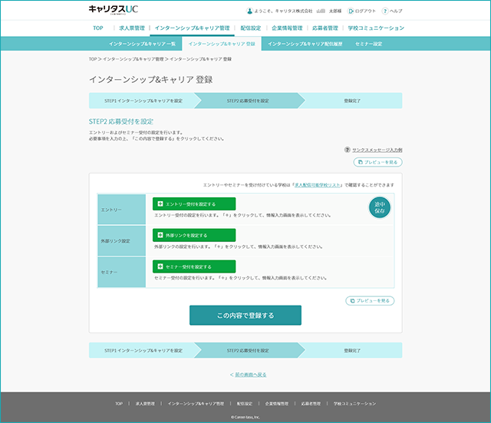Open 求人配信可能学校リスト link
This screenshot has width=491, height=423.
pos(317,185)
